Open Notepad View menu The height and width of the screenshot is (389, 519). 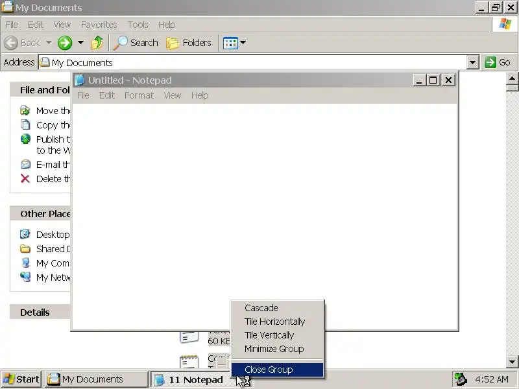173,95
